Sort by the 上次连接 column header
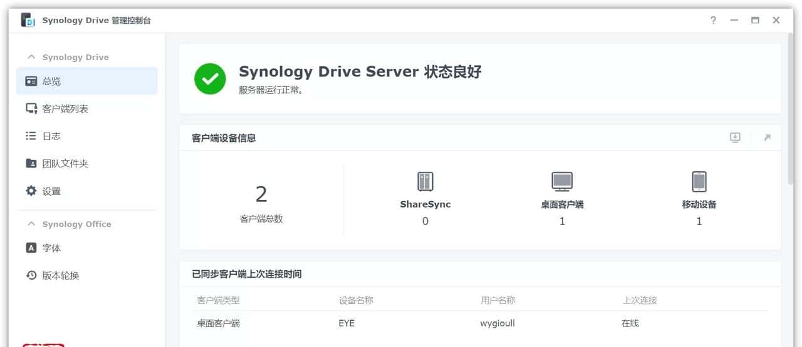This screenshot has height=347, width=802. point(639,300)
